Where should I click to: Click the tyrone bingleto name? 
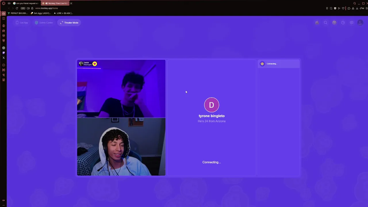[212, 116]
